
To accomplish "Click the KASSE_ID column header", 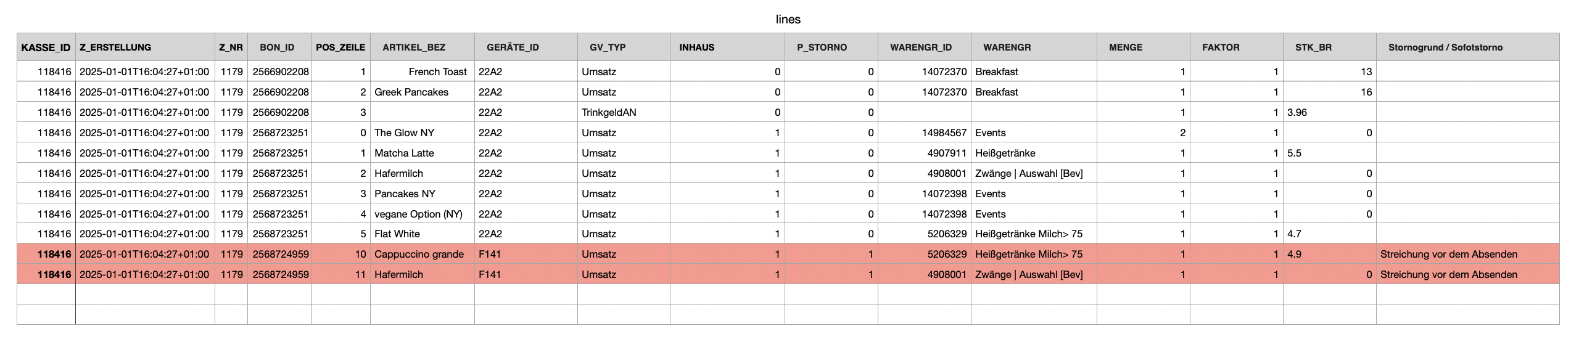I will 46,47.
